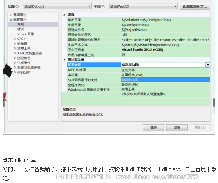Select the 启用托管增量生成 property row
Viewport: 218px width, 183px height.
point(138,55)
